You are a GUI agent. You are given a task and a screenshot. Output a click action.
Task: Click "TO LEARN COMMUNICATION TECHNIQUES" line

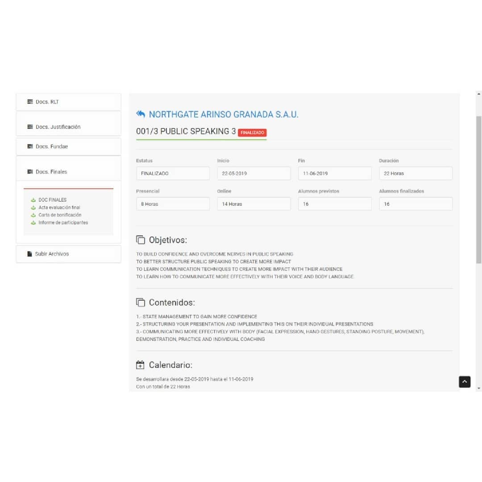(x=239, y=269)
